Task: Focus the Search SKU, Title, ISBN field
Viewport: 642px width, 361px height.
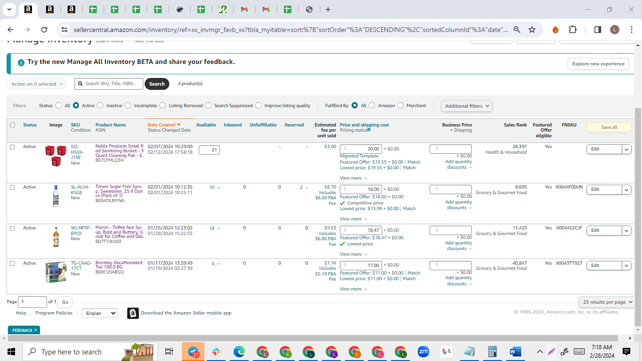Action: pos(109,84)
